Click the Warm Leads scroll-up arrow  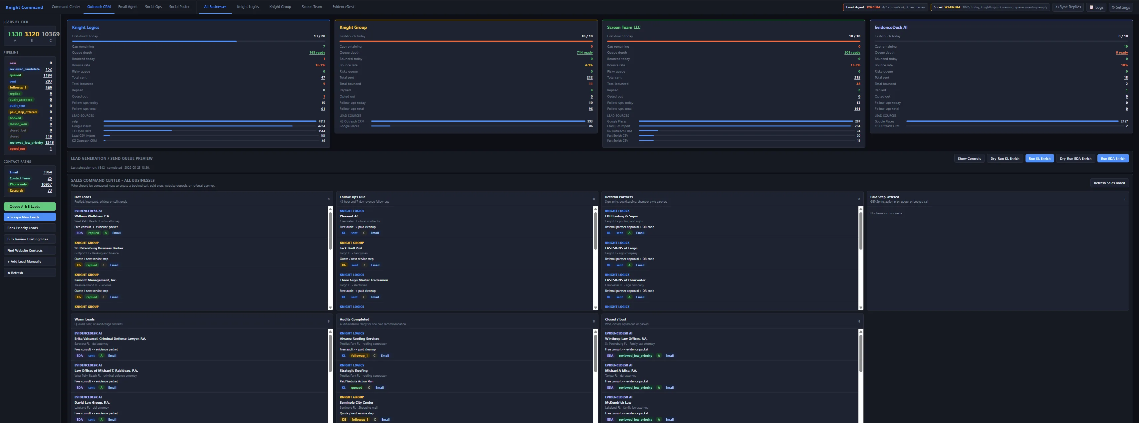point(330,331)
